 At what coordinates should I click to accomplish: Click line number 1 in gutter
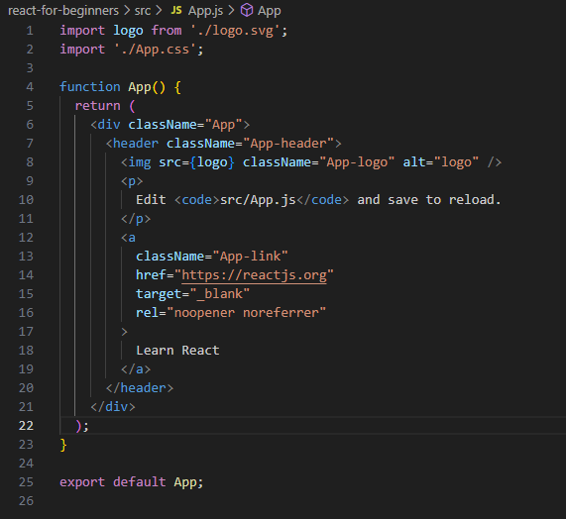(x=30, y=31)
